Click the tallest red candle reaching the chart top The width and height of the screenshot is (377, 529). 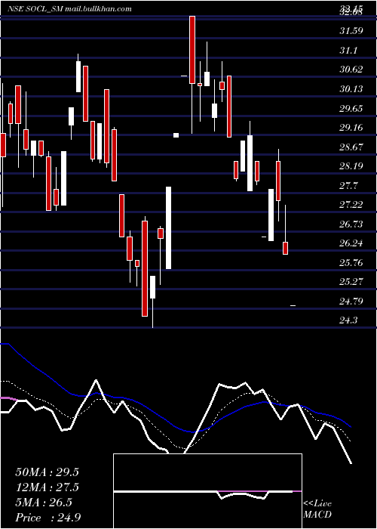192,50
